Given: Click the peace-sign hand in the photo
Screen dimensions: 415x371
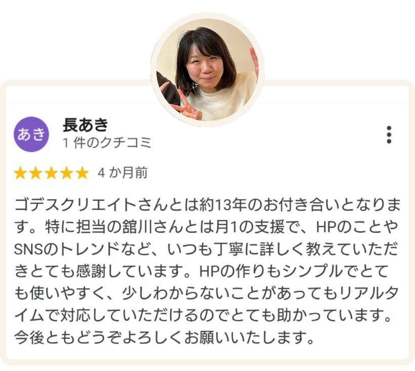Looking at the screenshot, I should (187, 105).
